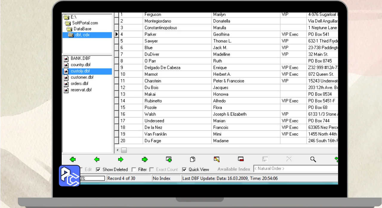Jump to the last record arrow
The image size is (382, 208).
click(145, 160)
